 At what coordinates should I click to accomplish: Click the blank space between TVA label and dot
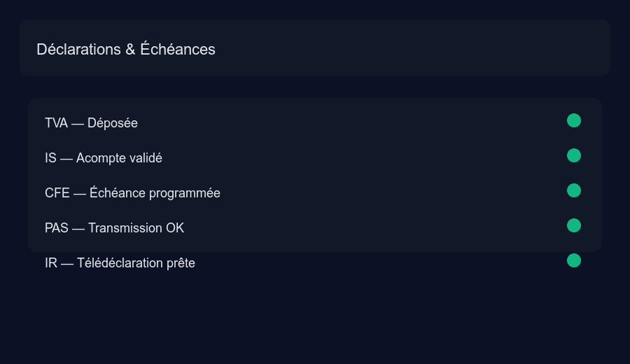click(350, 123)
